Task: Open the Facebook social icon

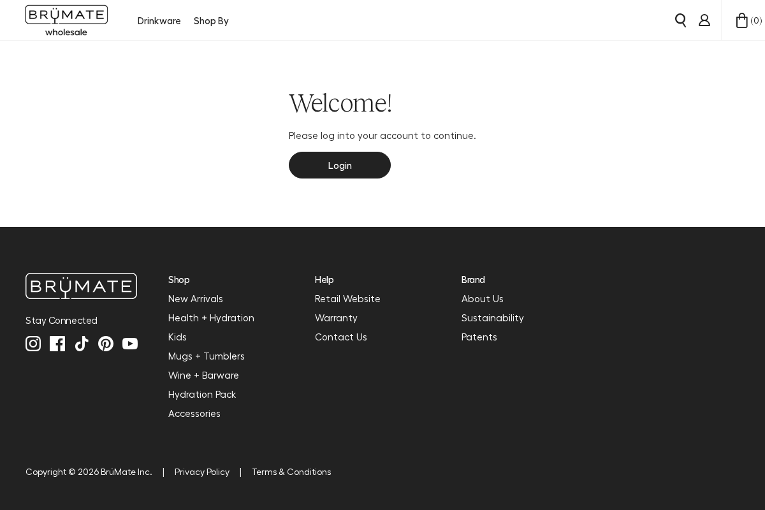Action: tap(57, 344)
